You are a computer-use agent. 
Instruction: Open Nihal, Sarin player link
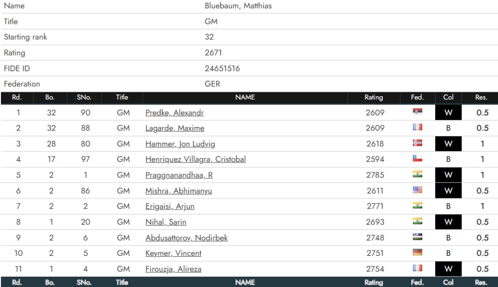(165, 222)
